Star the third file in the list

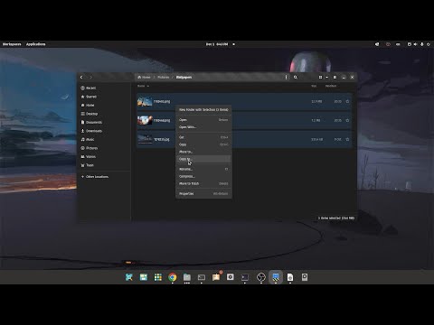(347, 139)
